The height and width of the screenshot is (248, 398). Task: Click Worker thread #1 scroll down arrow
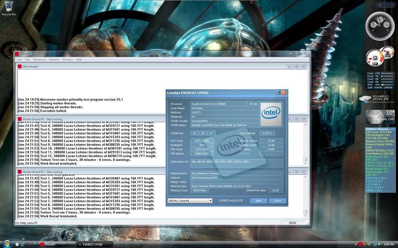pyautogui.click(x=305, y=164)
